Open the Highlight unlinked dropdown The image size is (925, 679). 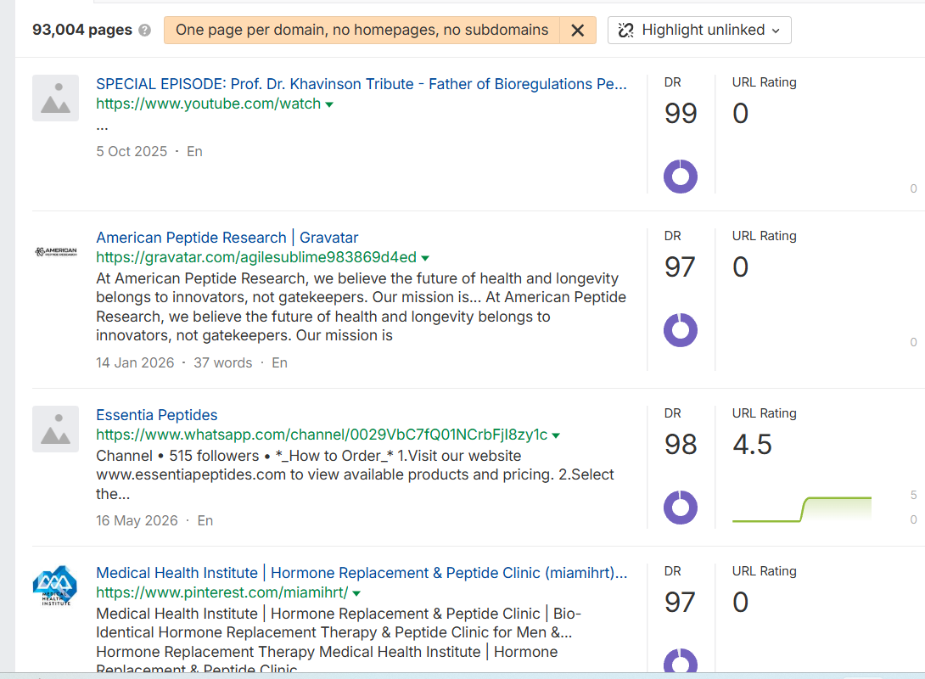point(699,30)
